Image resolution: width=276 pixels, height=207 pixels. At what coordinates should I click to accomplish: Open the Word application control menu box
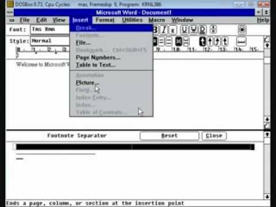point(10,13)
